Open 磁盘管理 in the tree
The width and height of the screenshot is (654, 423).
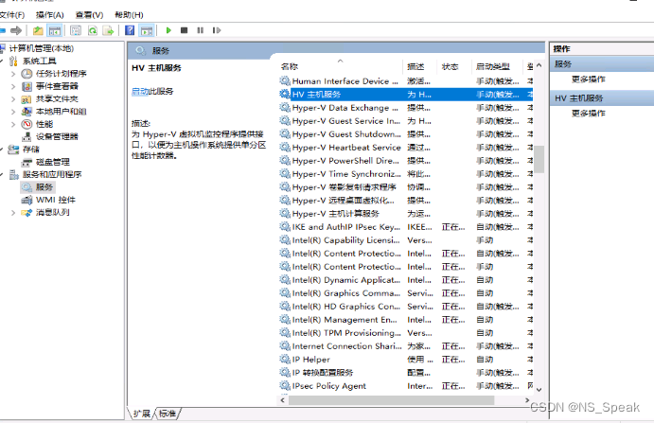53,162
